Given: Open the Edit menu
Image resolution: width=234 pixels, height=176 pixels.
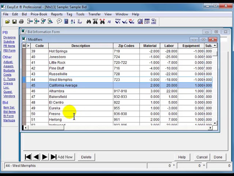Looking at the screenshot, I should [x=15, y=14].
